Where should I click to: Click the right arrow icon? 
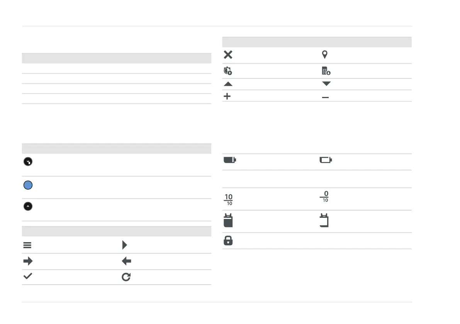(x=28, y=261)
